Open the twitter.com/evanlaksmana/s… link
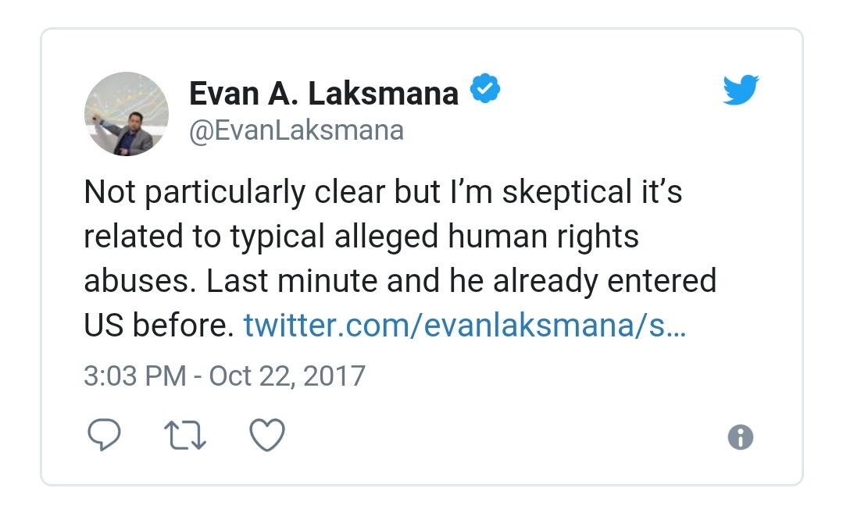Screen dimensions: 843x509 click(465, 326)
